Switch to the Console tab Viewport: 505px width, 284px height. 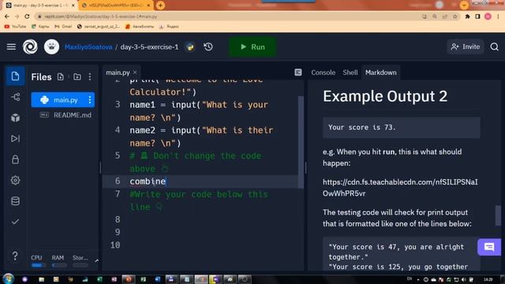coord(323,73)
